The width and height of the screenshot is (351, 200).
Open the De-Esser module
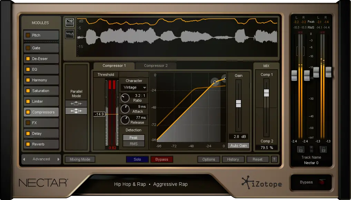coord(41,59)
